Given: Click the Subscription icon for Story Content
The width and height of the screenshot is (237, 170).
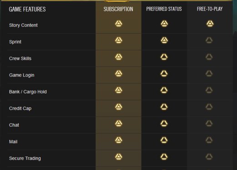Looking at the screenshot, I should (x=118, y=24).
